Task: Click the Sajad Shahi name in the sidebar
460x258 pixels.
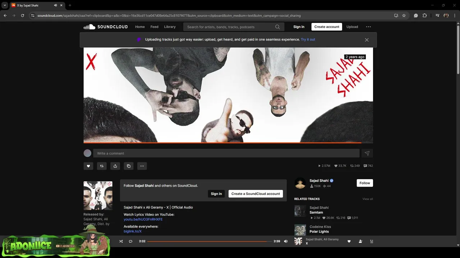Action: pos(319,181)
